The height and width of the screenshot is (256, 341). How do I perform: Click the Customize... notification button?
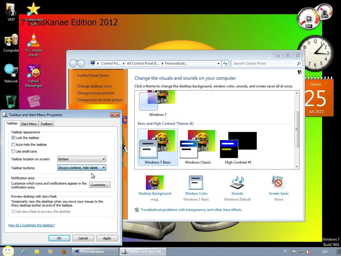point(100,185)
